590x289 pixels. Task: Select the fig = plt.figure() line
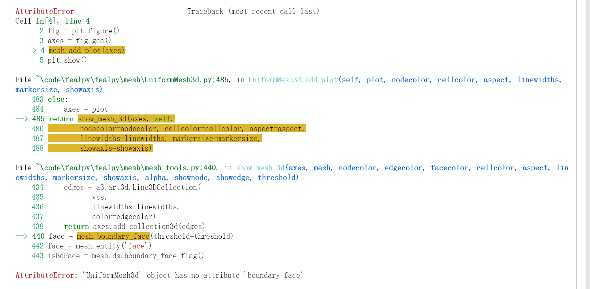coord(84,30)
